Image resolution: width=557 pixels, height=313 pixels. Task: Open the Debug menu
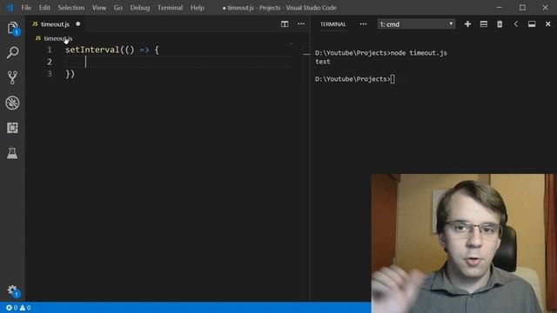click(x=140, y=8)
